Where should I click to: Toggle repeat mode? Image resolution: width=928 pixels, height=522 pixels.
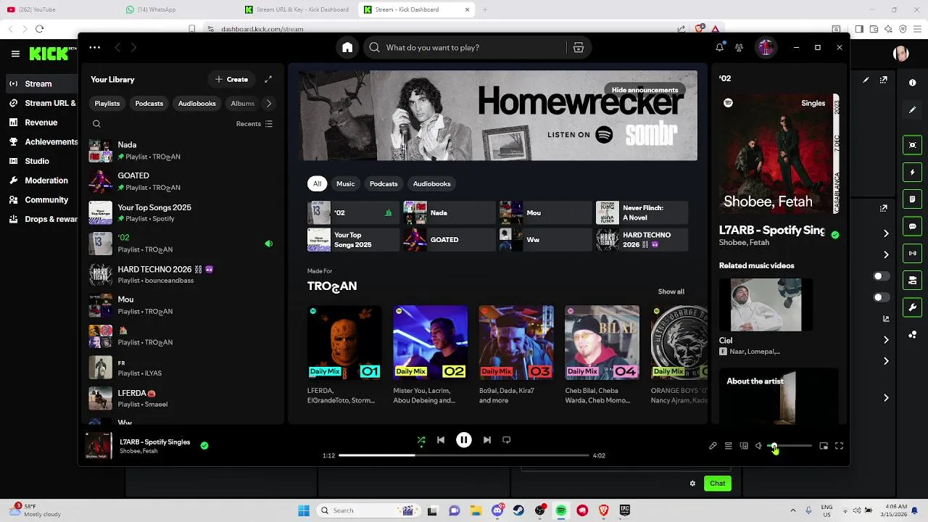coord(507,440)
